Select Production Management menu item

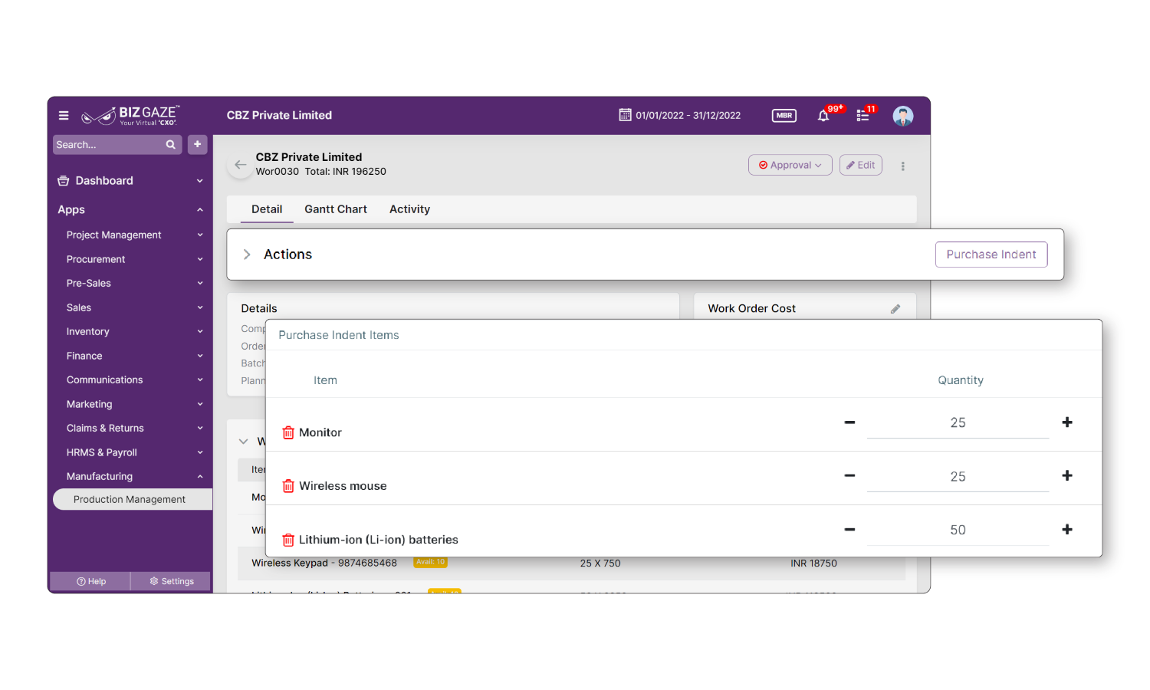point(132,500)
